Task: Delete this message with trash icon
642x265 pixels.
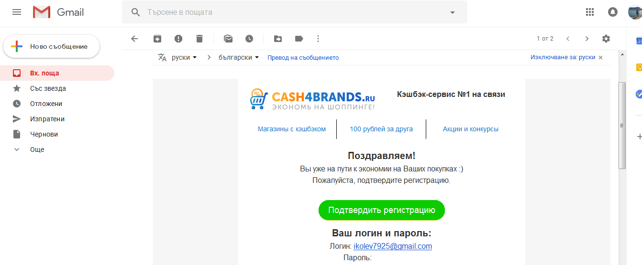Action: (x=199, y=39)
